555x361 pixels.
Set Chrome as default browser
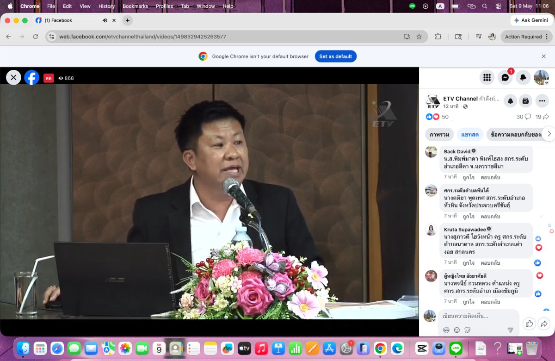point(336,56)
